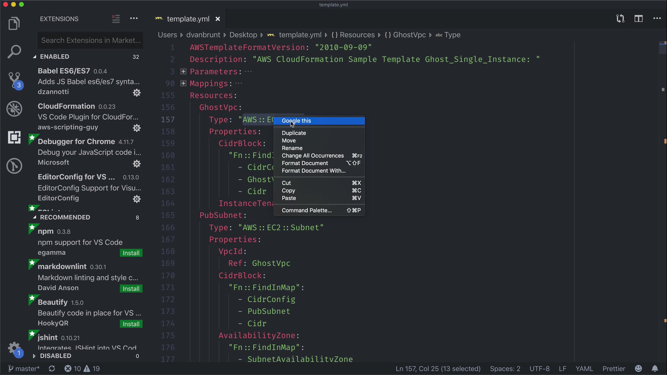Open the Explorer view in activity bar
This screenshot has height=375, width=667.
[x=14, y=24]
